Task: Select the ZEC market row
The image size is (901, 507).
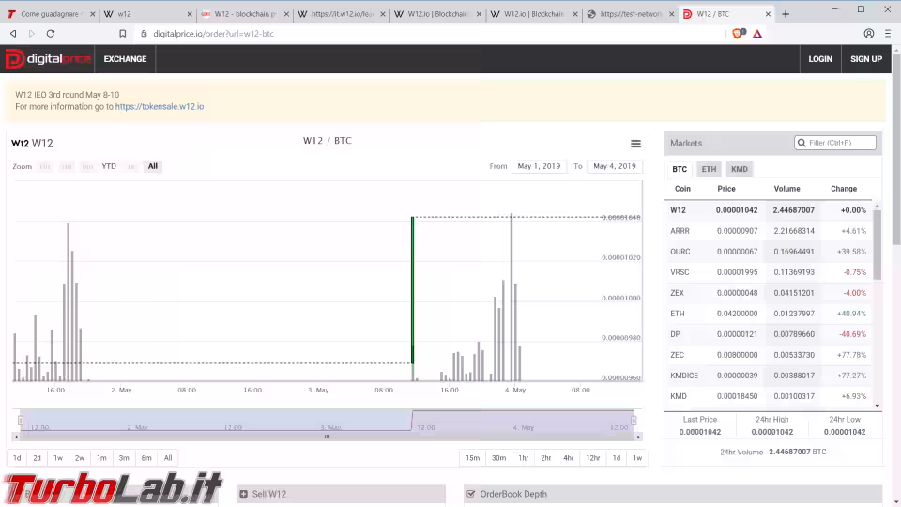Action: click(769, 355)
